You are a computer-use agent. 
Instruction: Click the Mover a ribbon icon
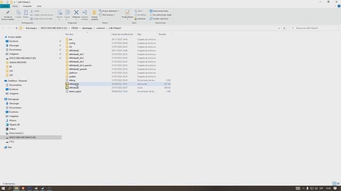click(x=60, y=13)
